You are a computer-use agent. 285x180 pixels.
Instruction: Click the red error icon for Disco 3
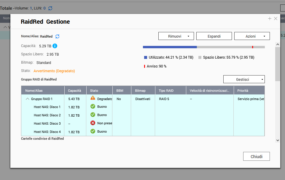93,123
